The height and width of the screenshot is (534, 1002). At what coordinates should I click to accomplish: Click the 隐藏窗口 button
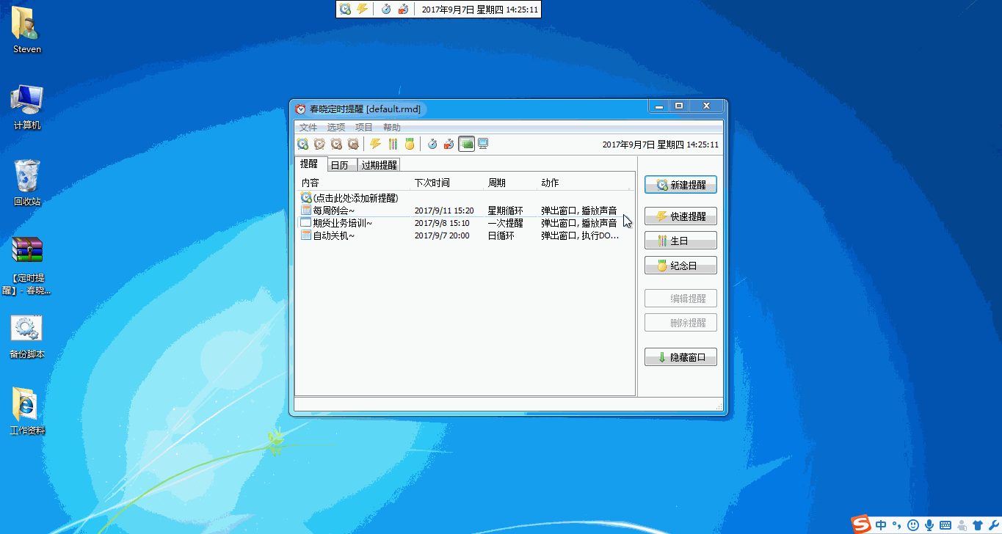tap(680, 357)
